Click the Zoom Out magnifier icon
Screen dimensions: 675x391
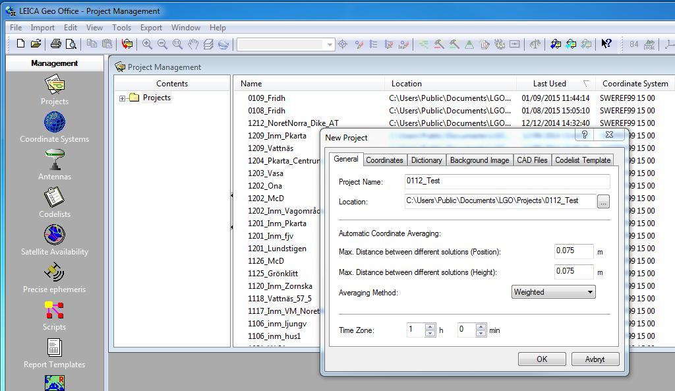click(x=162, y=44)
